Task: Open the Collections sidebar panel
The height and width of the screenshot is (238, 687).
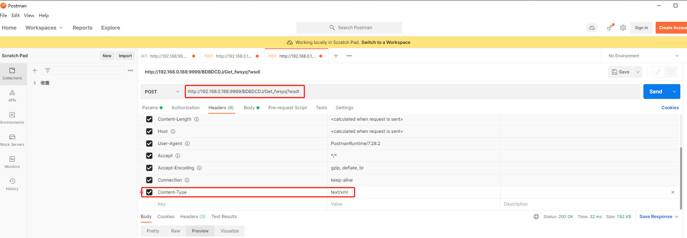Action: 12,74
